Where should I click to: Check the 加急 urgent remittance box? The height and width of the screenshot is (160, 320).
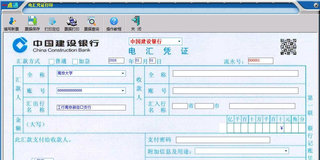(x=75, y=61)
